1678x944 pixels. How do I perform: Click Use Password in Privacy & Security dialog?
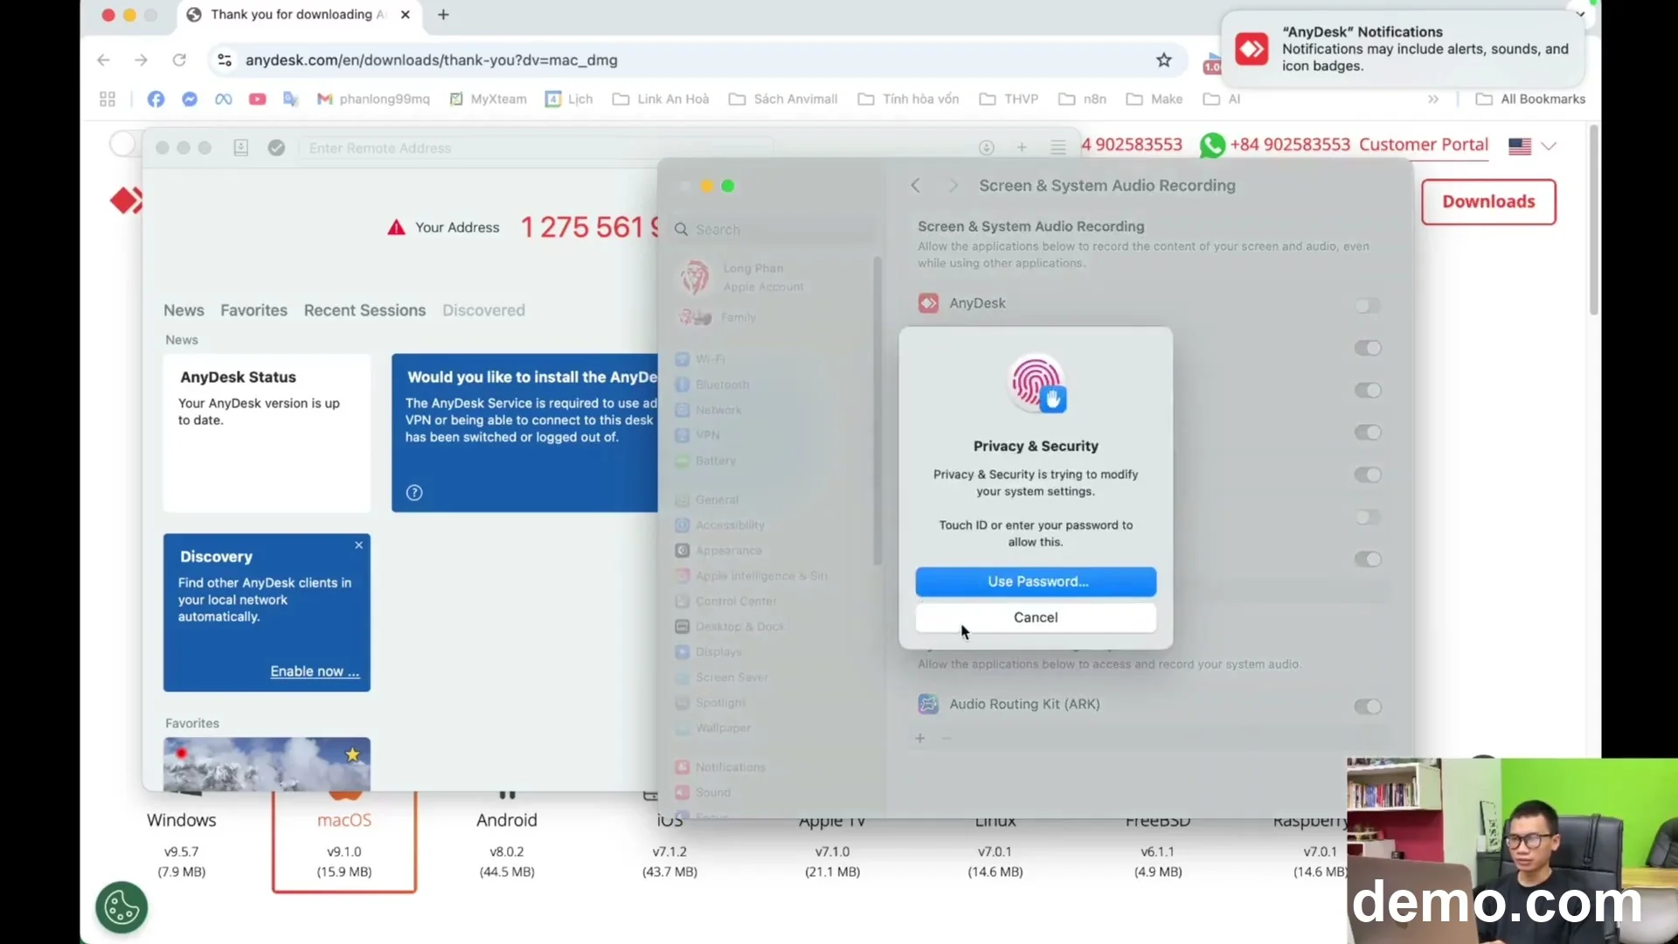point(1036,581)
